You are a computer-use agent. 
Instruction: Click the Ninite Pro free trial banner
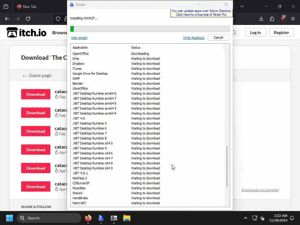202,13
